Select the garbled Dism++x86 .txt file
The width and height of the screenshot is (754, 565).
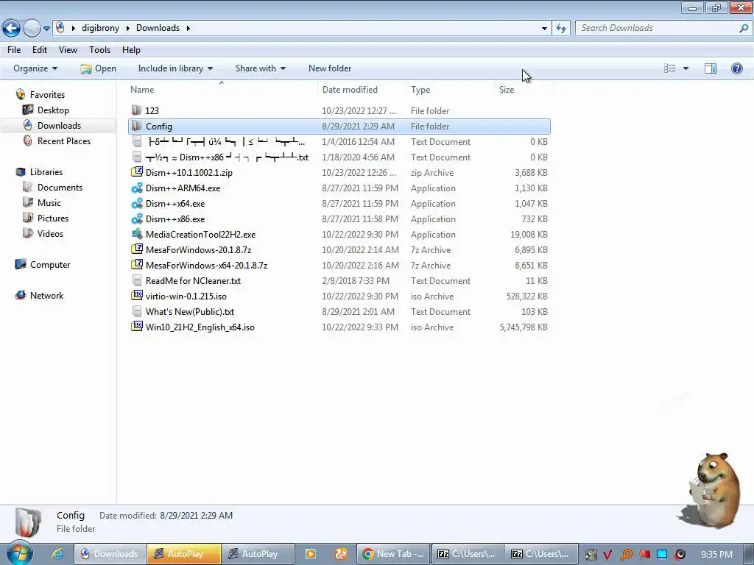pos(227,157)
